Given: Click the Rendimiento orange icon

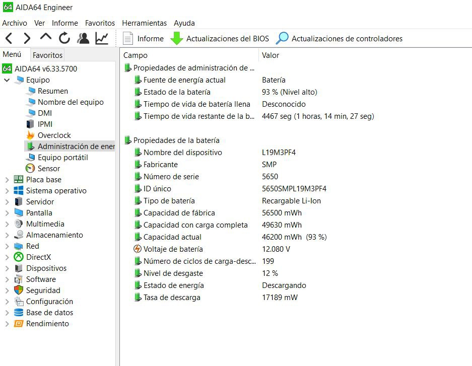Looking at the screenshot, I should click(x=19, y=324).
